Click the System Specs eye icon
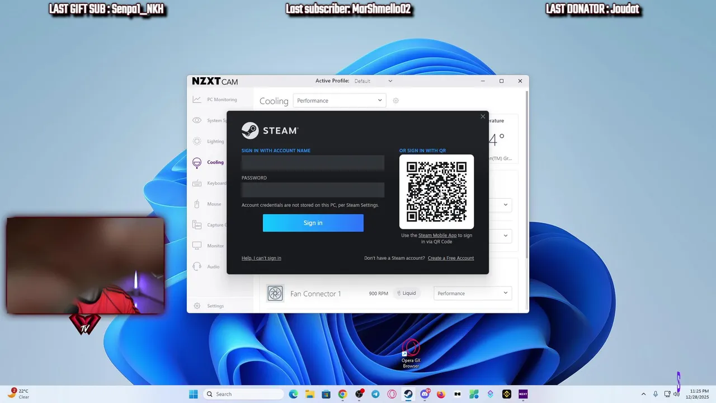The height and width of the screenshot is (403, 716). [x=197, y=120]
